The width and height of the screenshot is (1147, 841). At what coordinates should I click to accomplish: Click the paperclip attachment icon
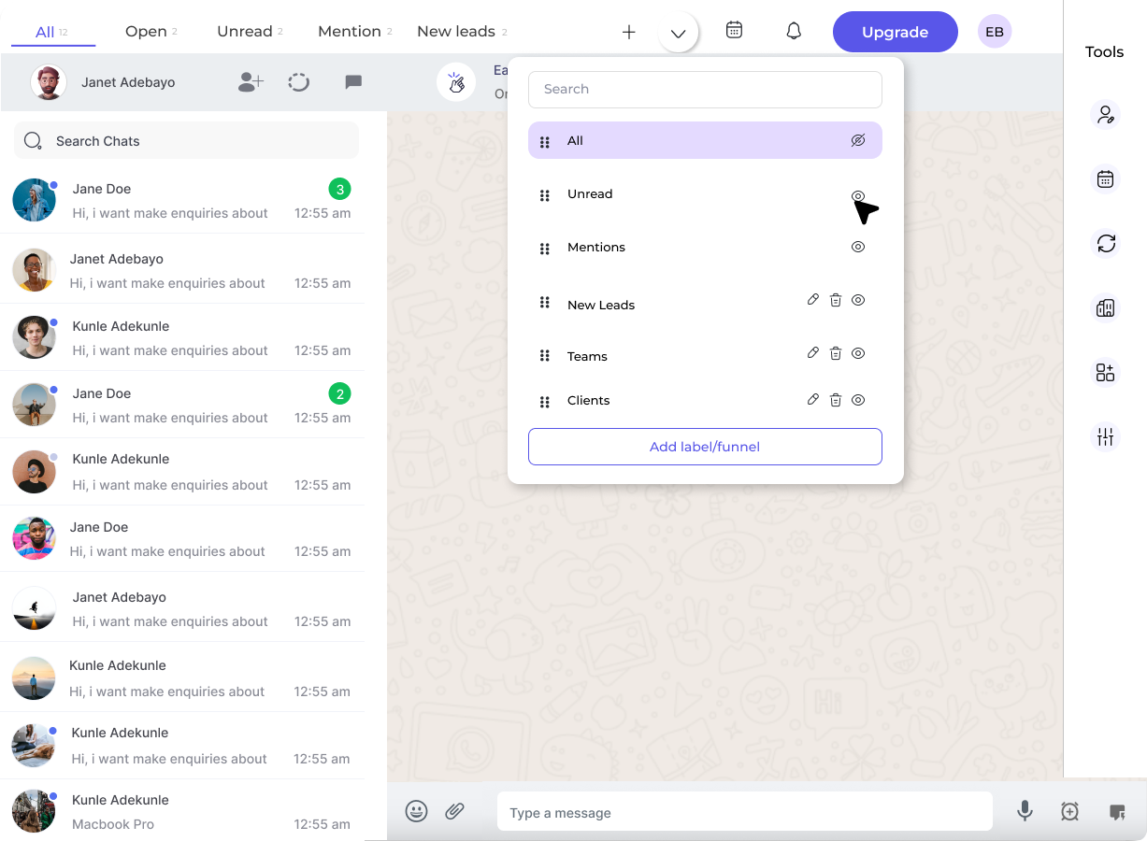coord(454,811)
